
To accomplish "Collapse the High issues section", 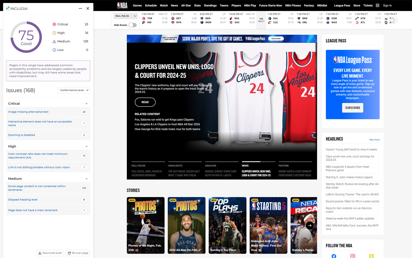I will tap(87, 146).
